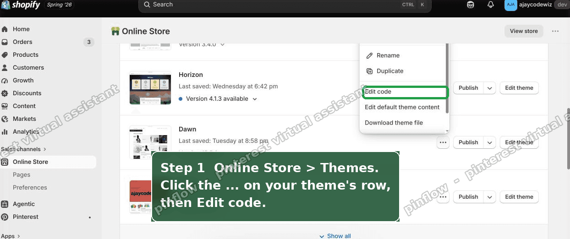
Task: Open Horizon publish dropdown arrow
Action: click(x=490, y=88)
